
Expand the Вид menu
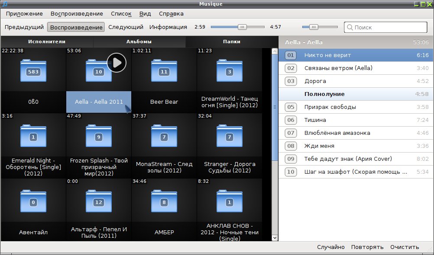pos(145,13)
